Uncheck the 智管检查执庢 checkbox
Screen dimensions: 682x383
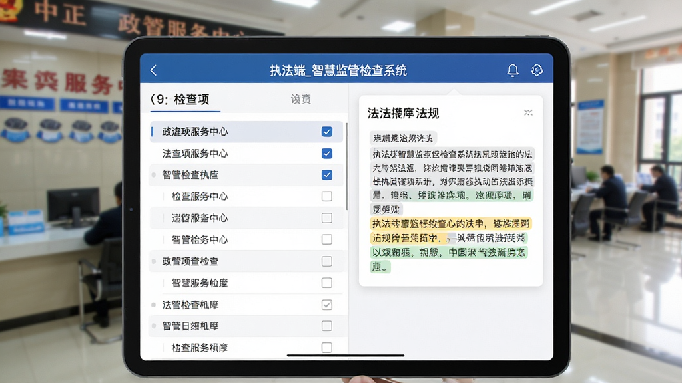[x=326, y=175]
